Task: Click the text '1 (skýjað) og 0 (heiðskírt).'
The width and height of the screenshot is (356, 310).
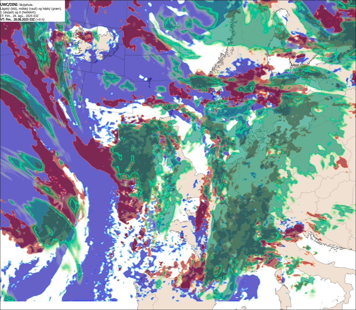Action: (18, 12)
